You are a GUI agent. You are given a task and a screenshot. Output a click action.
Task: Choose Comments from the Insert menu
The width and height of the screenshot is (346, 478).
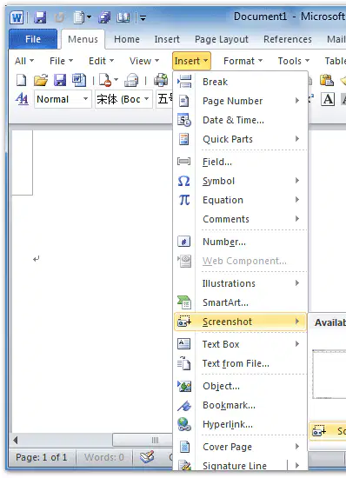(x=241, y=219)
